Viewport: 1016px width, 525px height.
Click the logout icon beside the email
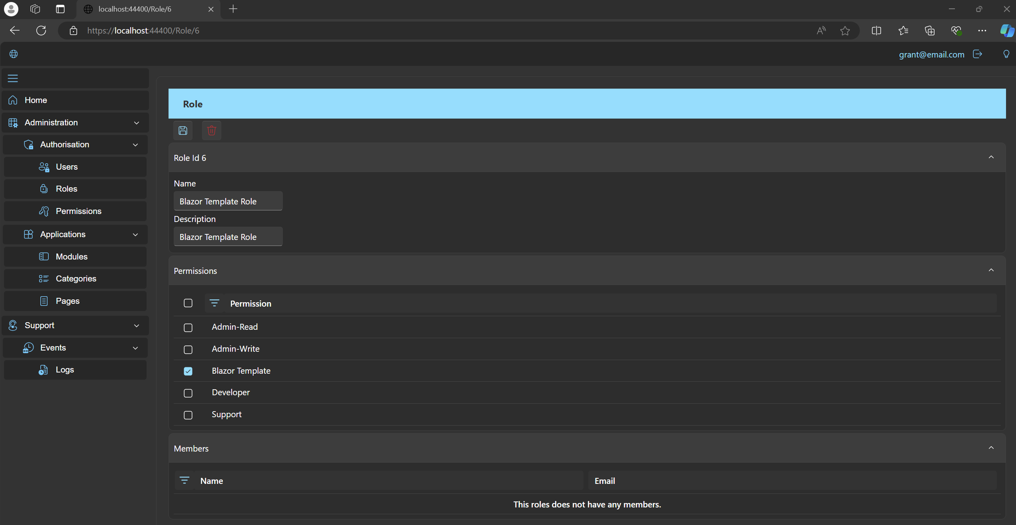pyautogui.click(x=977, y=54)
